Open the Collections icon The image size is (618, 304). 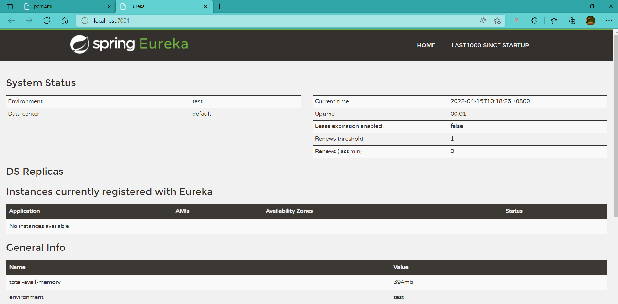point(572,21)
